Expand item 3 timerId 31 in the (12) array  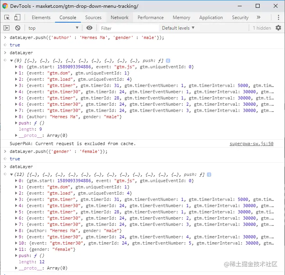16,199
